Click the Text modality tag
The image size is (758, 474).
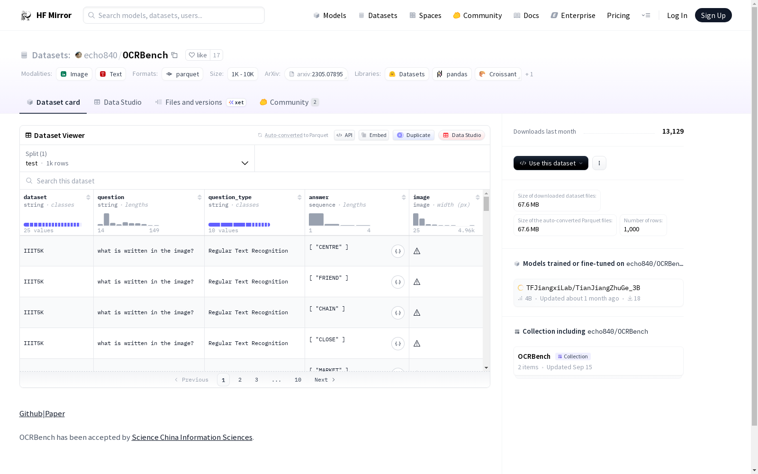tap(111, 74)
